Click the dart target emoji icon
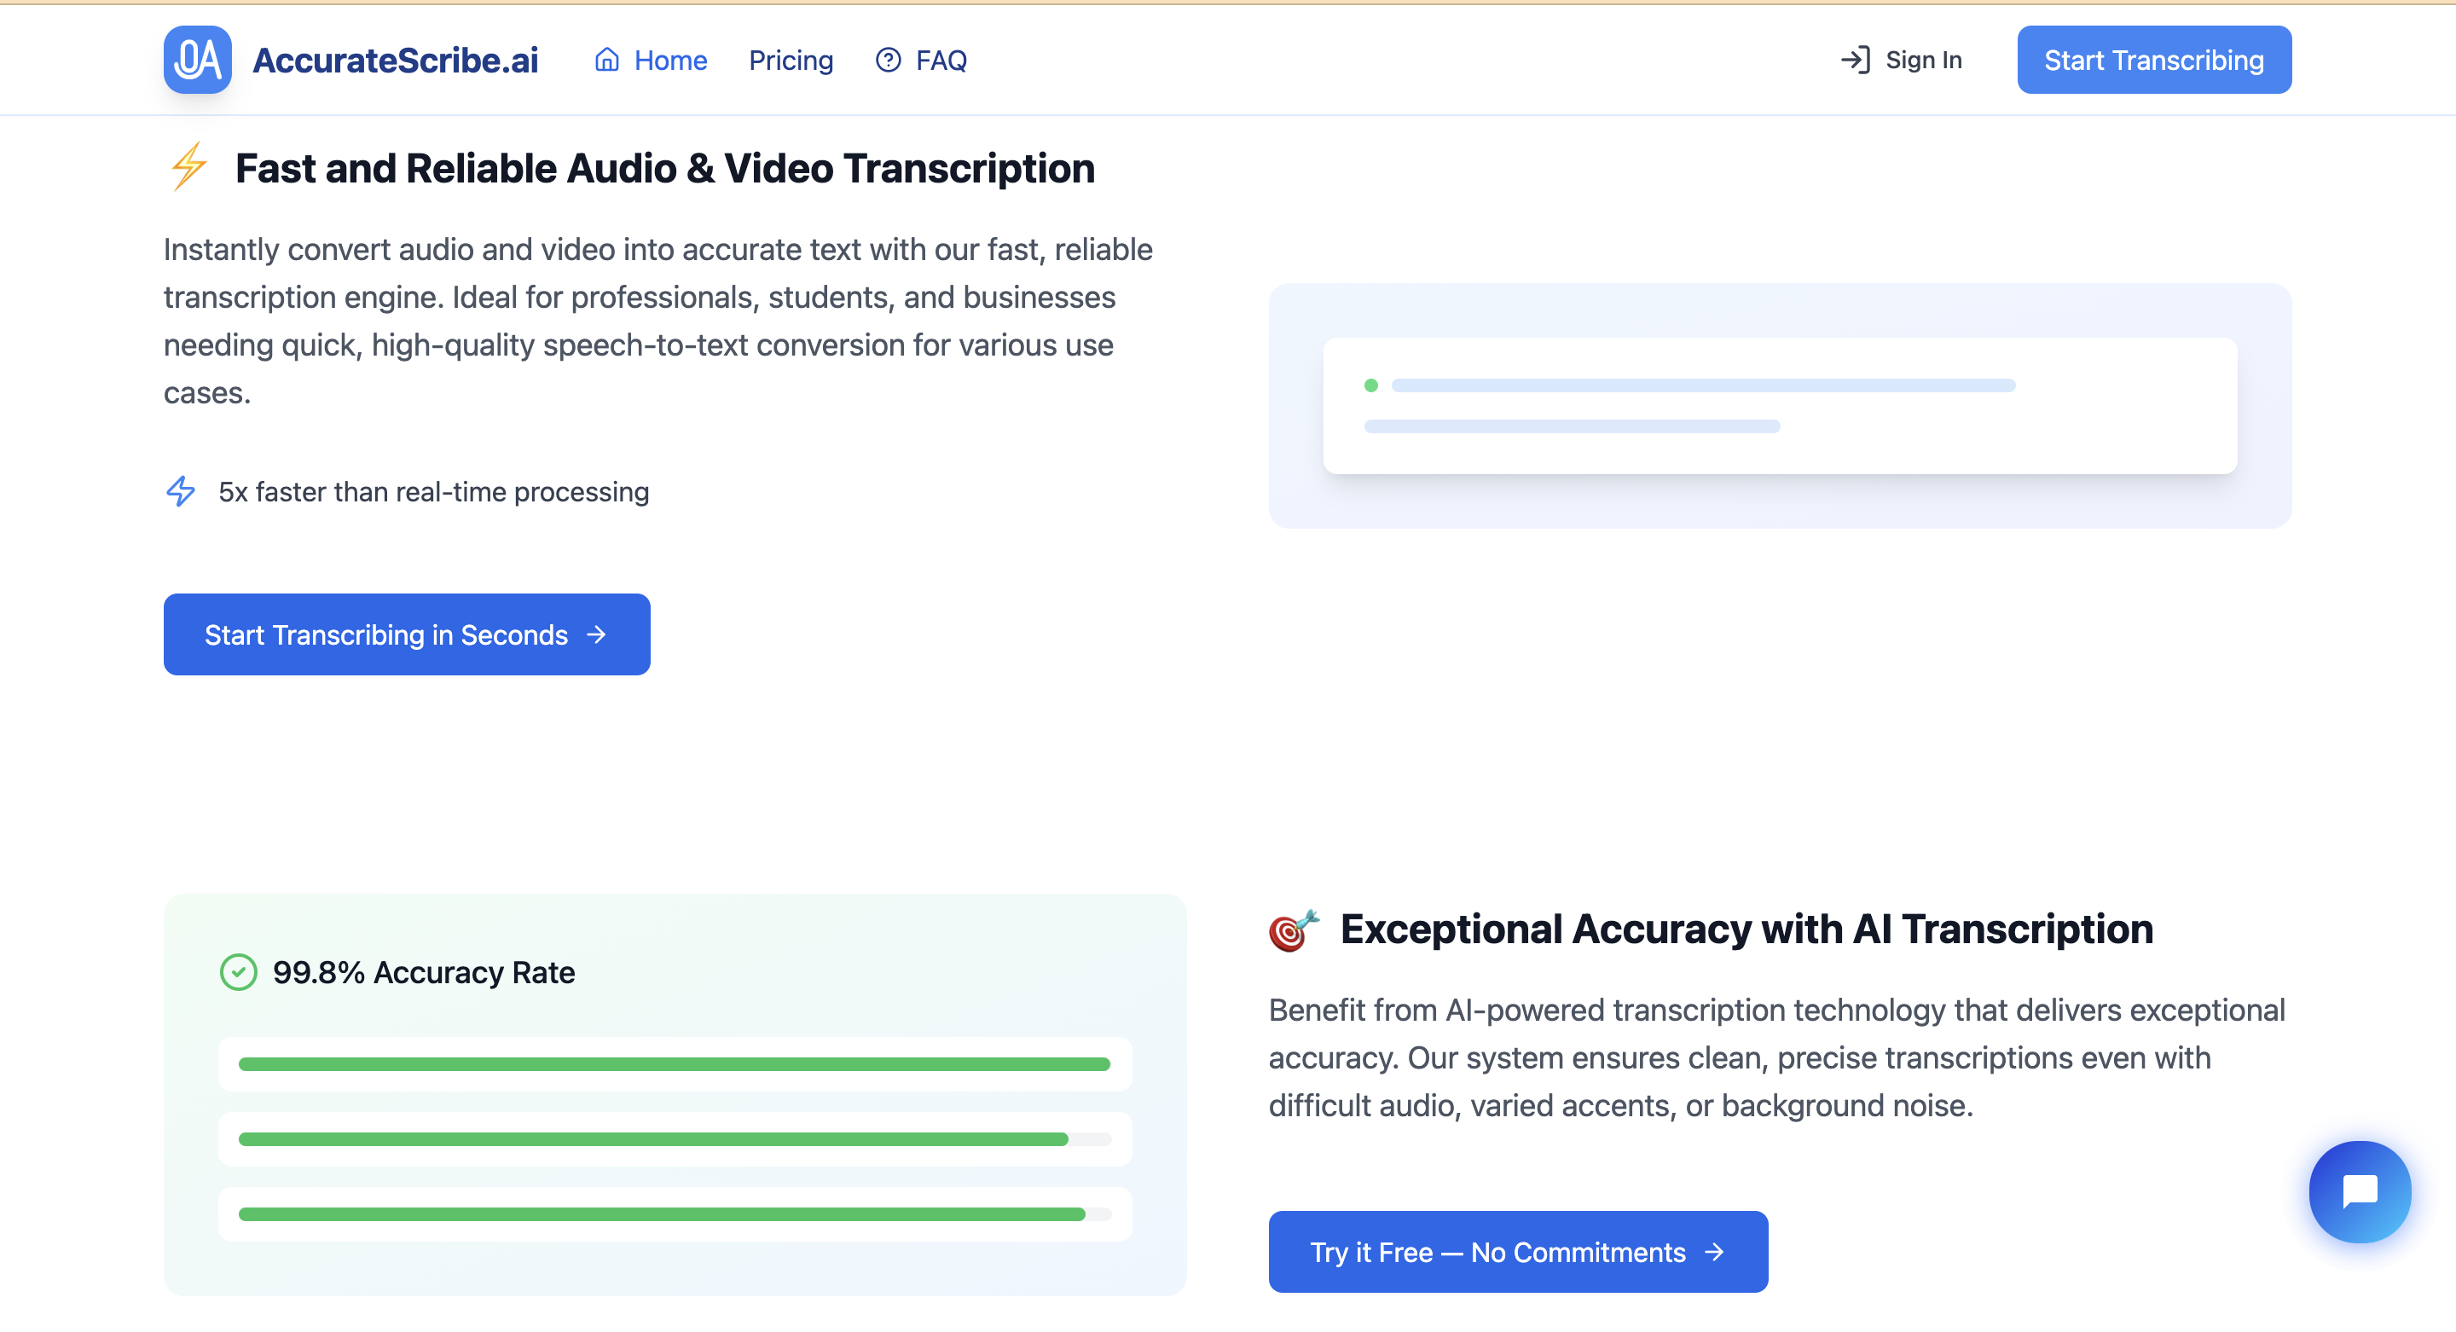This screenshot has height=1332, width=2456. pos(1294,930)
